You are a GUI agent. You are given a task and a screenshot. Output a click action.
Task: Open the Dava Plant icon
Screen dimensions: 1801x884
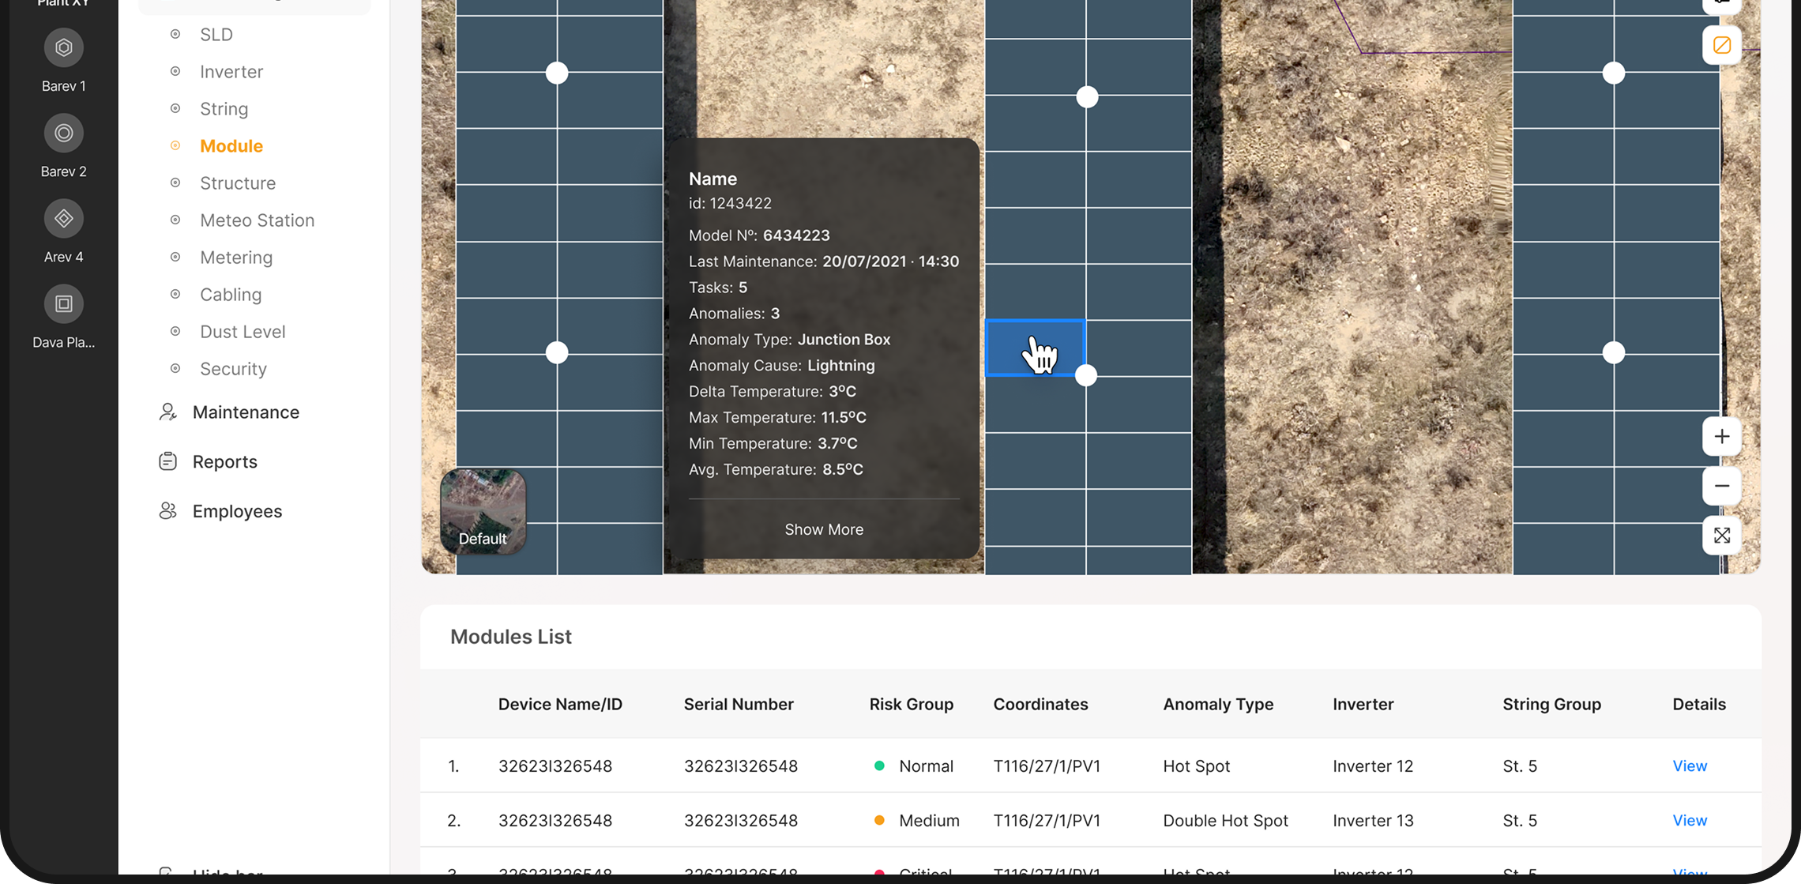coord(63,304)
